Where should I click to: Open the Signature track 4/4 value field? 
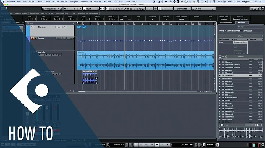click(59, 27)
